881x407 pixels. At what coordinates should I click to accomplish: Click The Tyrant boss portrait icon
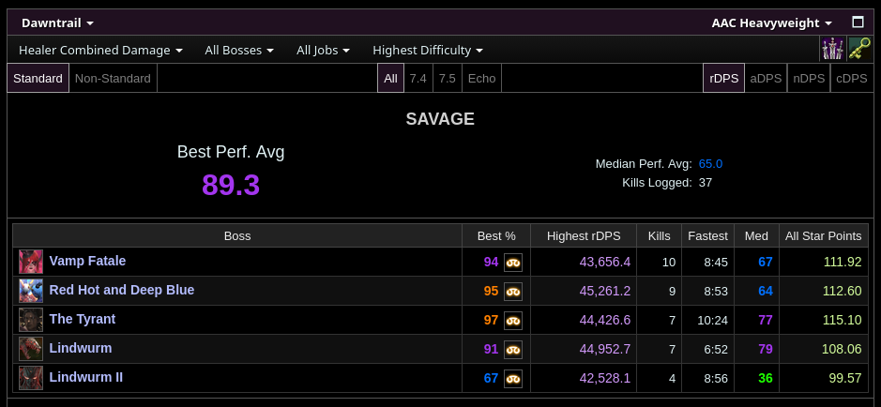(31, 320)
